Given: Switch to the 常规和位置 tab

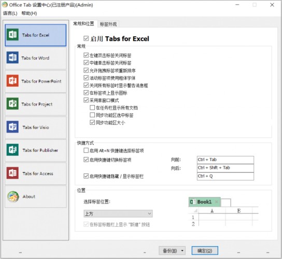Looking at the screenshot, I should click(x=83, y=23).
